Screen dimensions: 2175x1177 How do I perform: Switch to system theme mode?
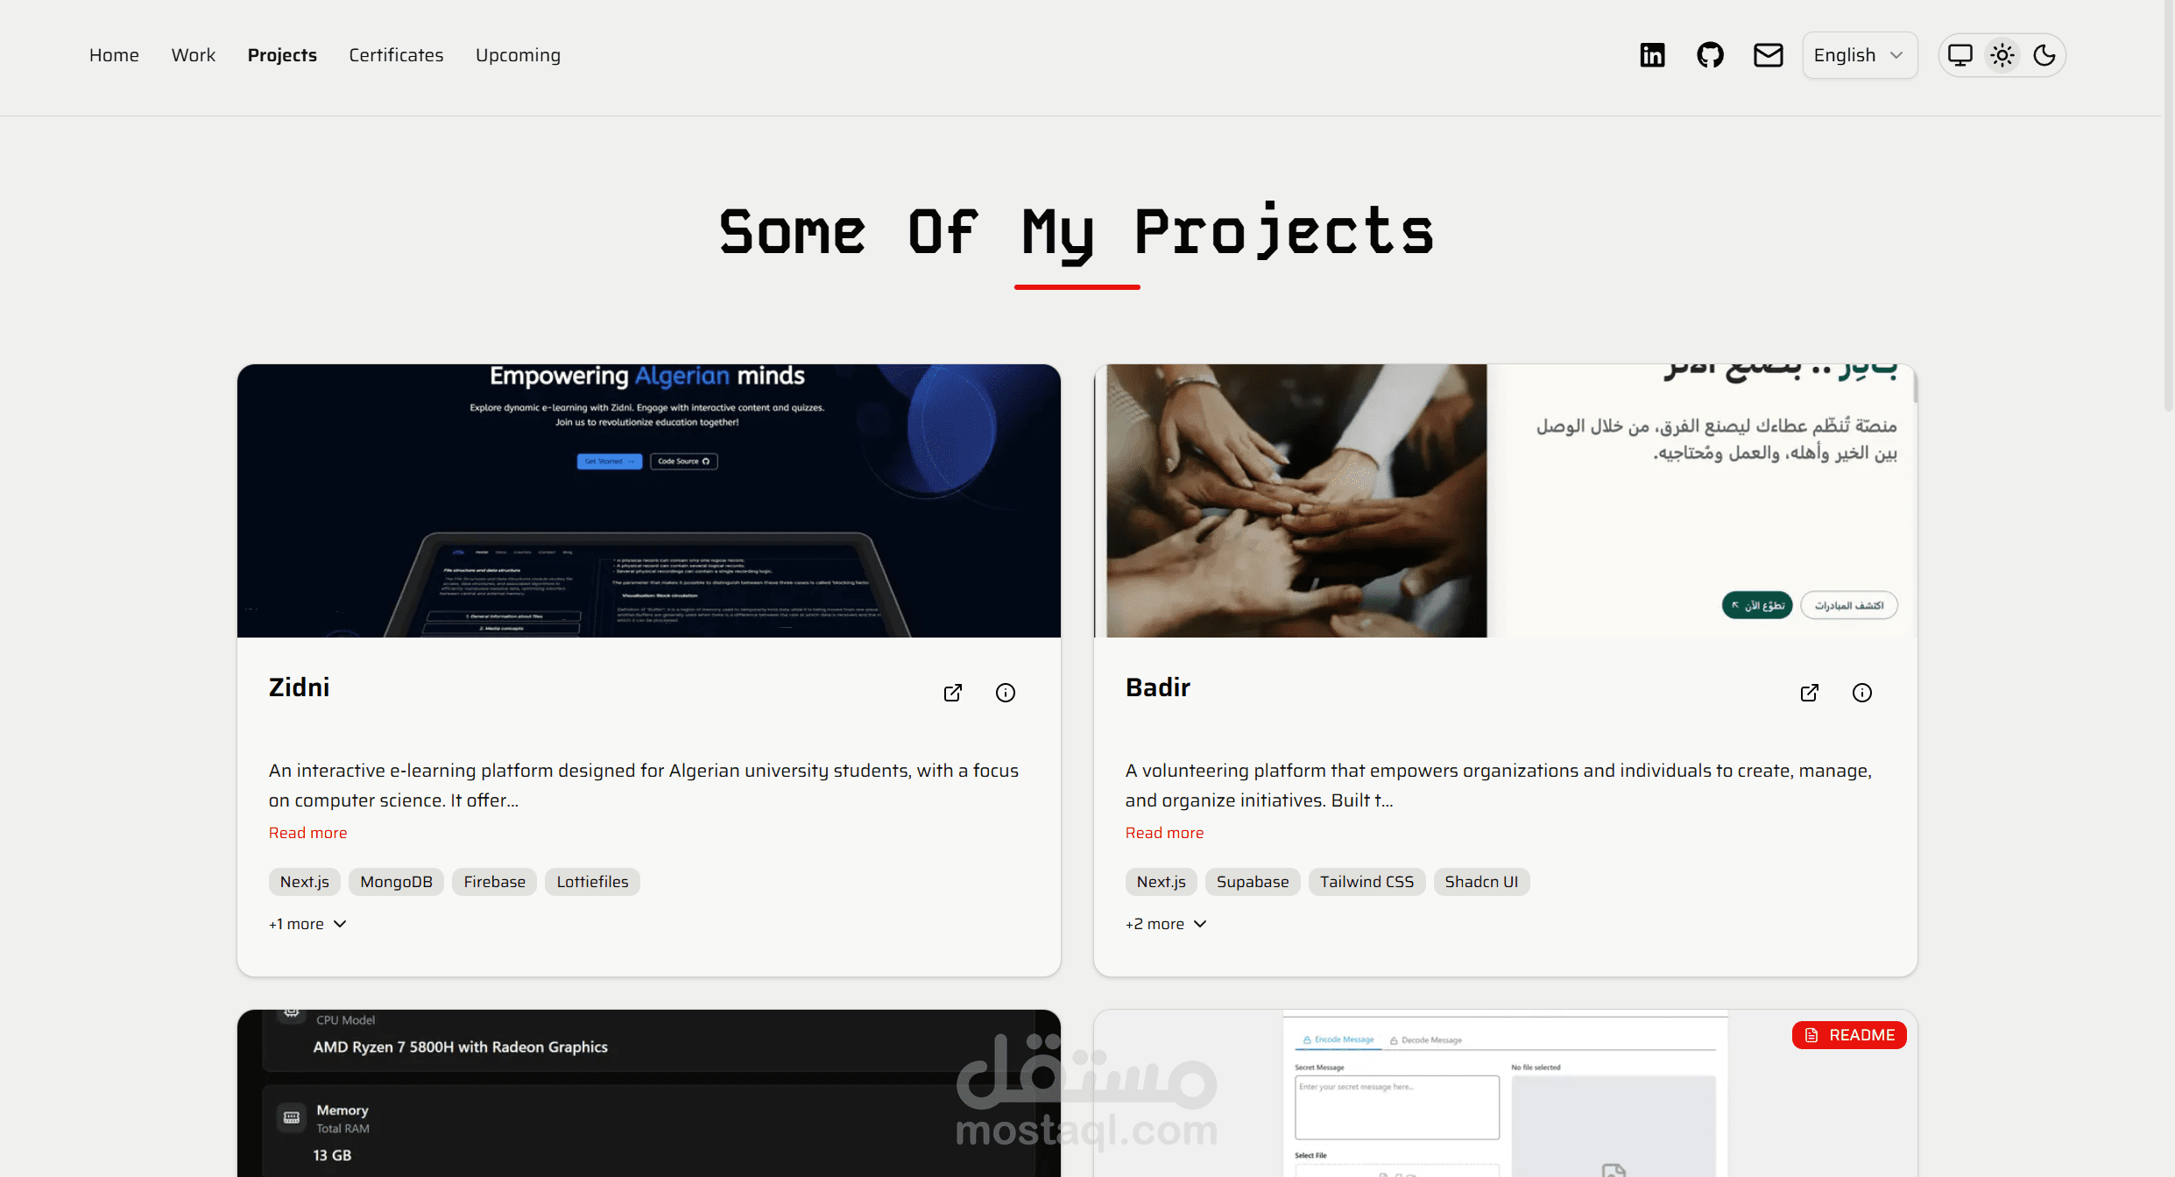1960,55
